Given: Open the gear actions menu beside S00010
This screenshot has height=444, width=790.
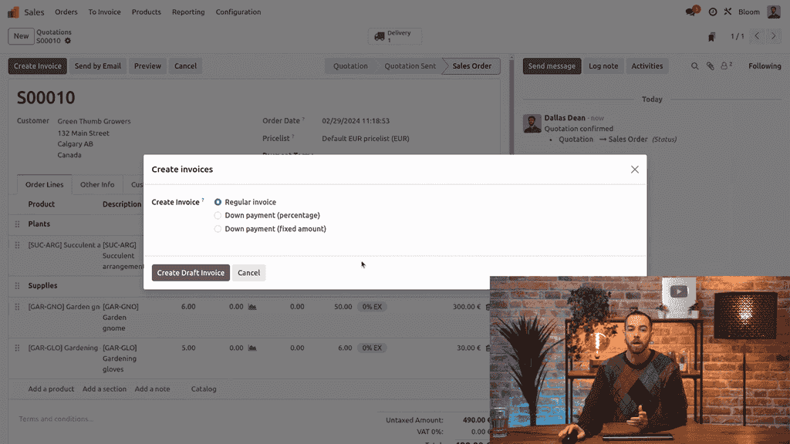Looking at the screenshot, I should coord(68,41).
